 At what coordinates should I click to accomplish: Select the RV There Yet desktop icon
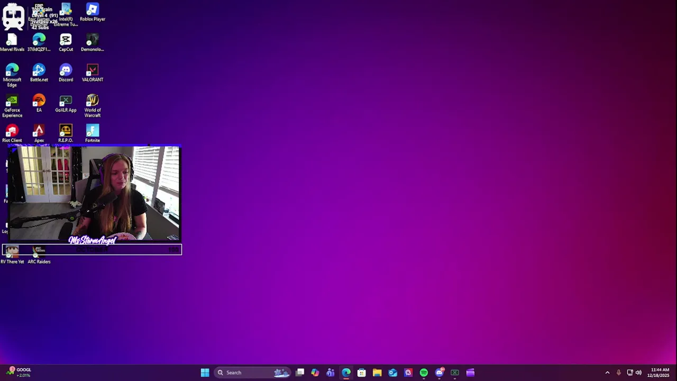coord(12,255)
